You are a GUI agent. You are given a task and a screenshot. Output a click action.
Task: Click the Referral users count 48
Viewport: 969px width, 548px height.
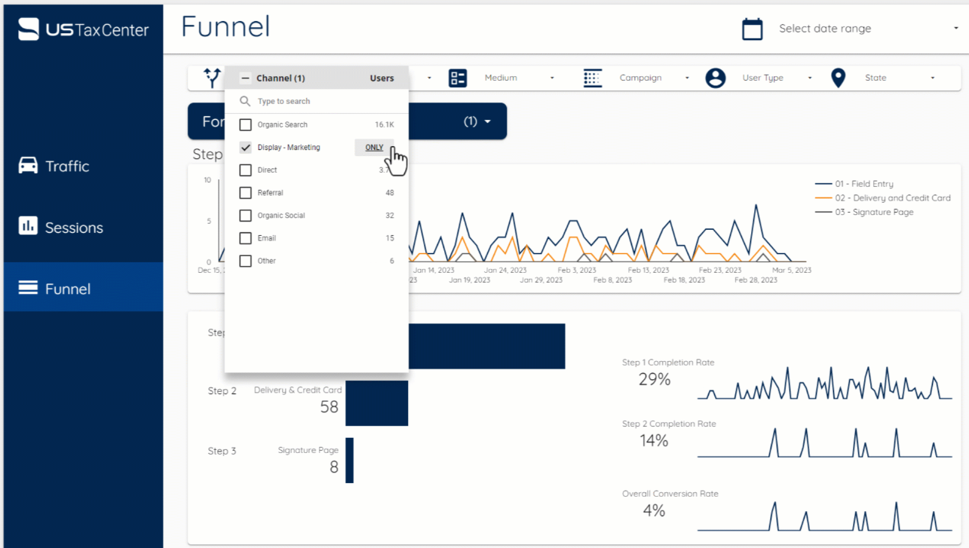tap(389, 192)
